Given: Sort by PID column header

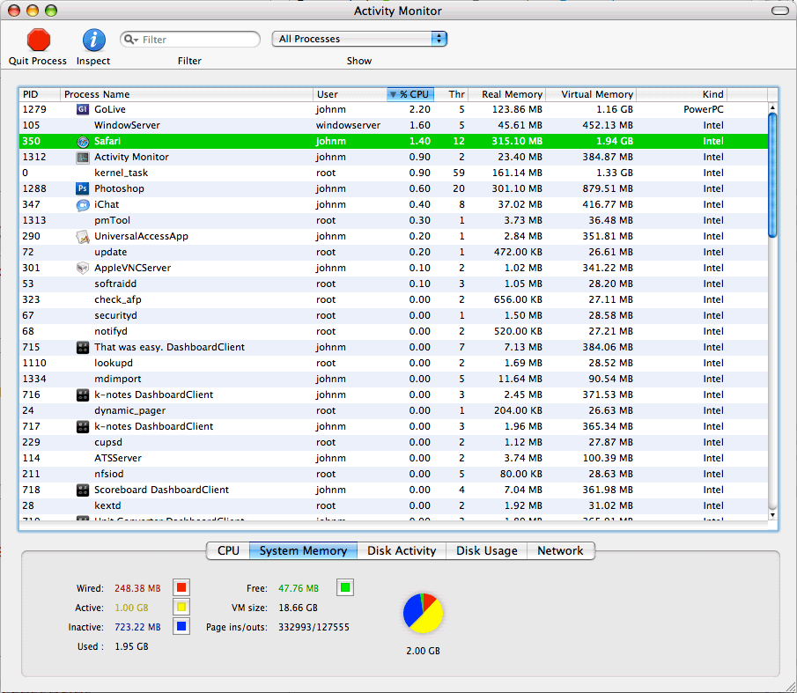Looking at the screenshot, I should 41,94.
